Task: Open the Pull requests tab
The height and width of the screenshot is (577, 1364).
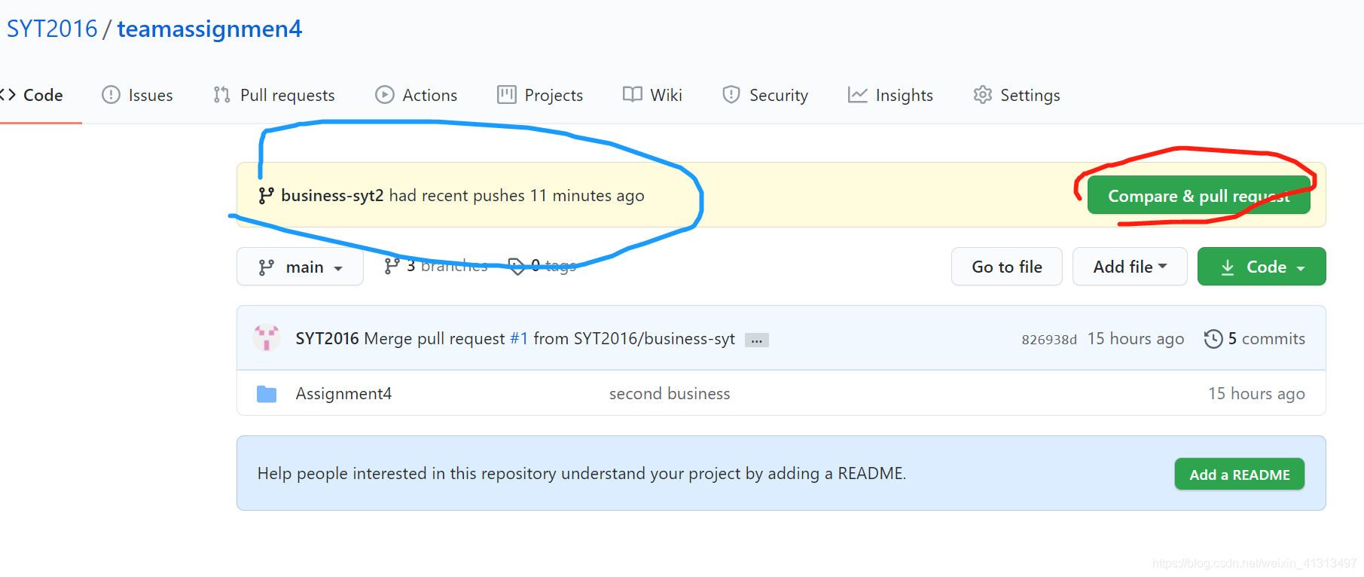Action: (274, 95)
